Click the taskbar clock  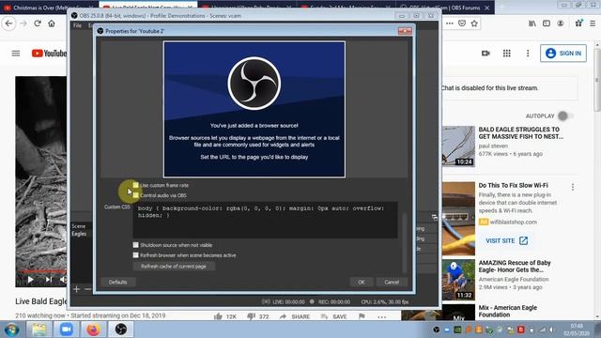coord(577,330)
